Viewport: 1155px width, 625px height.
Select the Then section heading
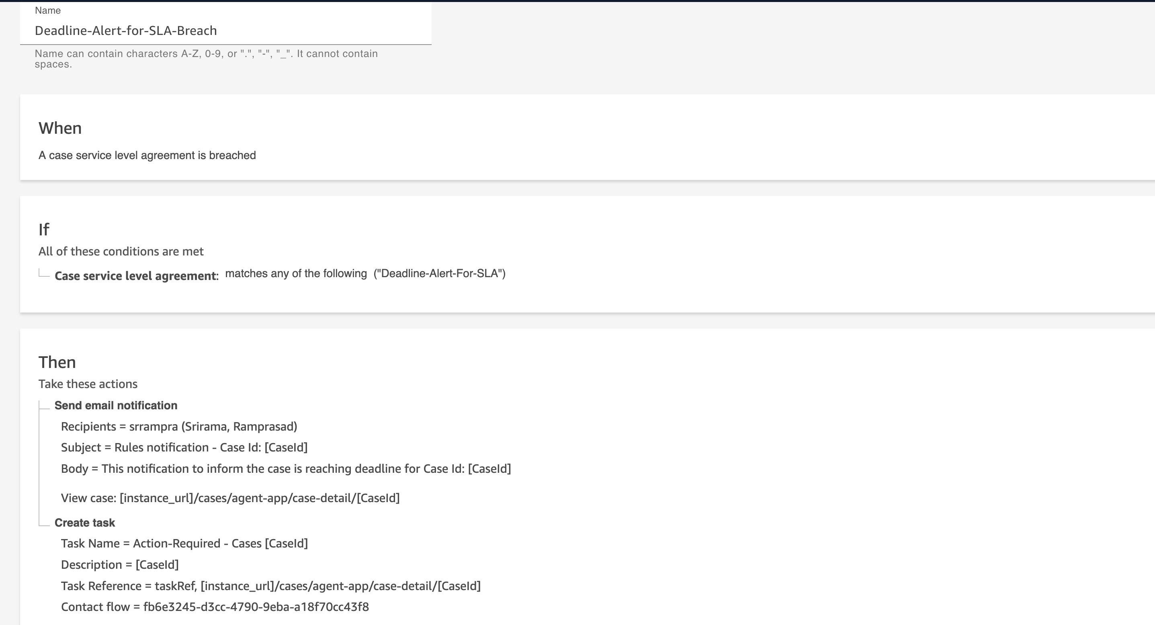coord(57,362)
